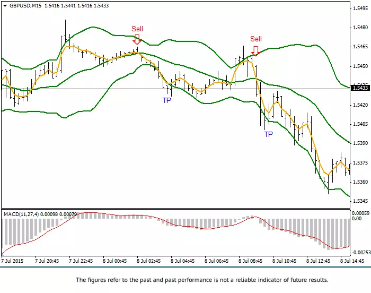Image resolution: width=371 pixels, height=293 pixels.
Task: Open the chart dropdown triangle beside GBPUSD
Action: 5,6
